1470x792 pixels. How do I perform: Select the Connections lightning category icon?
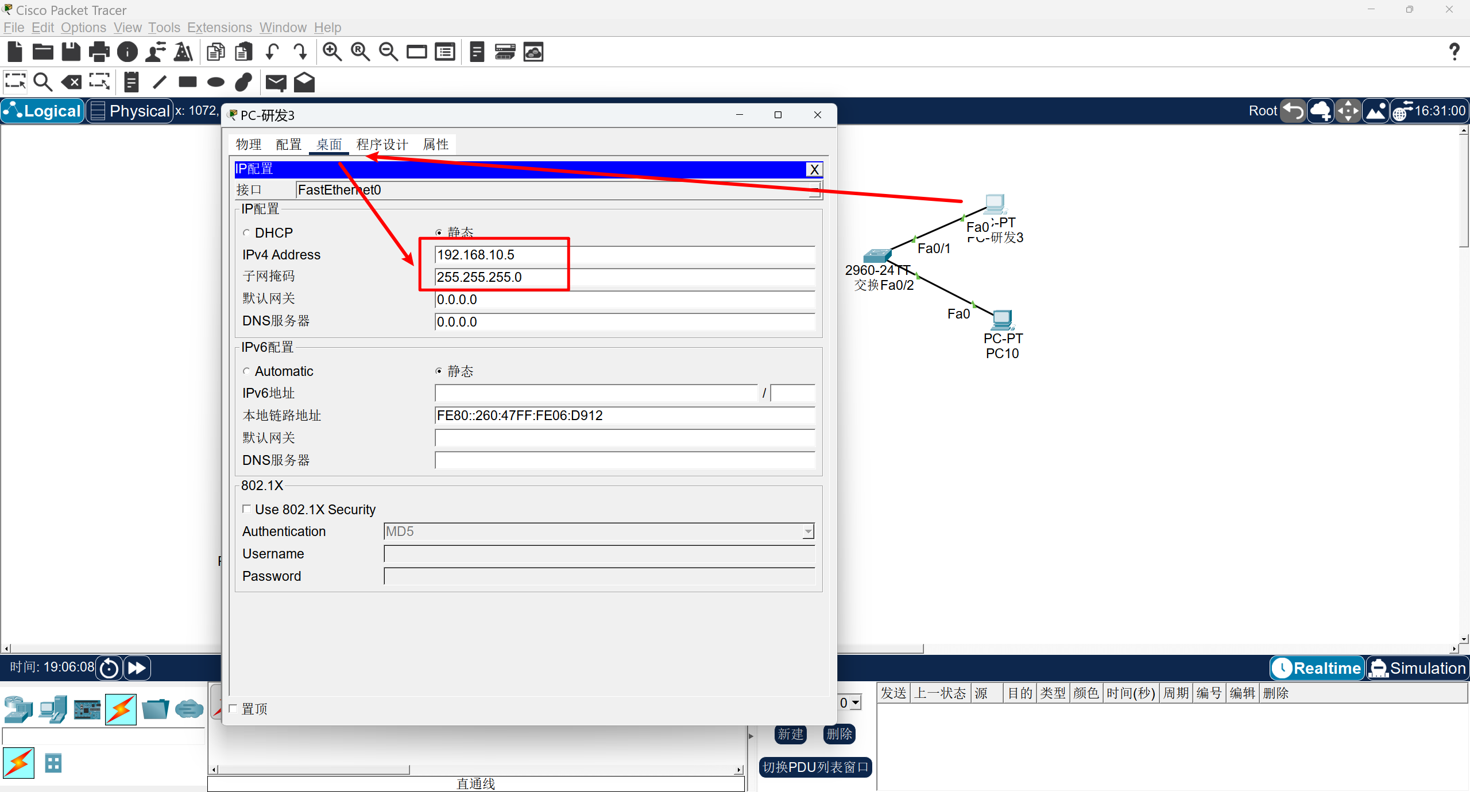pyautogui.click(x=121, y=710)
